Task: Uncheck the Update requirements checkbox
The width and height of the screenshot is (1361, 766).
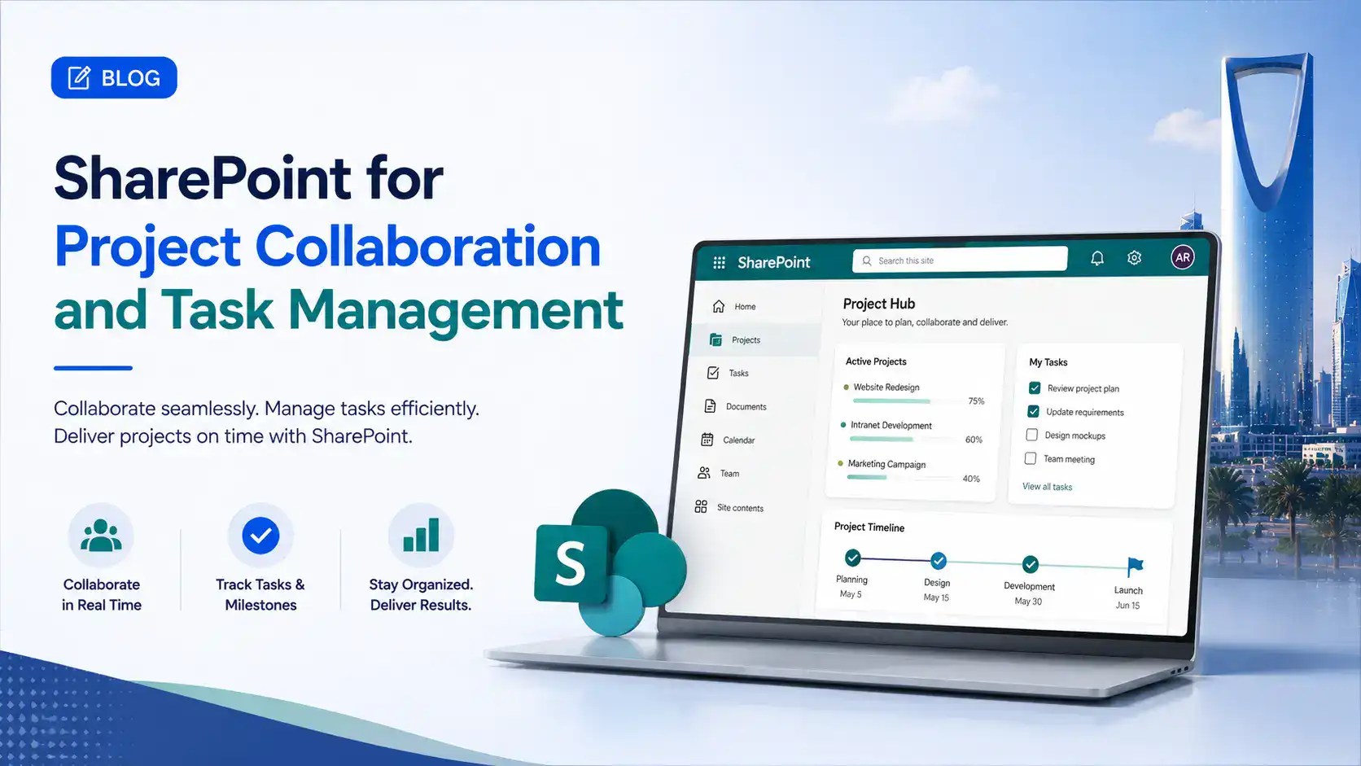Action: pyautogui.click(x=1033, y=411)
